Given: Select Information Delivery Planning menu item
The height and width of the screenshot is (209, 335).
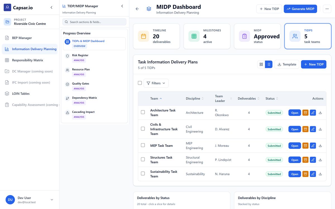Looking at the screenshot, I should pyautogui.click(x=30, y=49).
